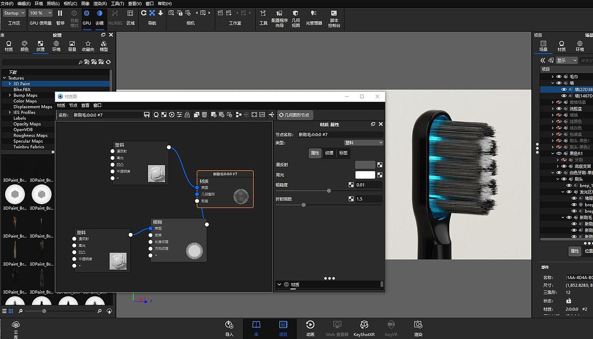593x339 pixels.
Task: Click the 渲染 render button at the bottom
Action: point(418,328)
